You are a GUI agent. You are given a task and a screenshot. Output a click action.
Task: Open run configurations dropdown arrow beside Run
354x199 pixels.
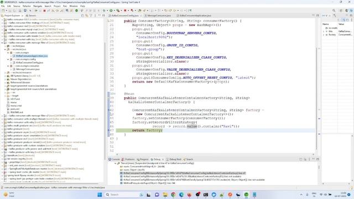[114, 11]
